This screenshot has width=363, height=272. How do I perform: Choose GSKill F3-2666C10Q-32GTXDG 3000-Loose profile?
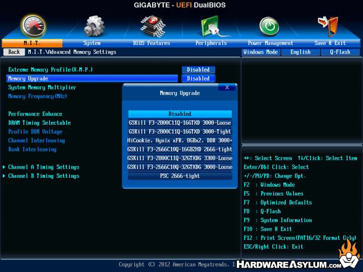pyautogui.click(x=180, y=167)
